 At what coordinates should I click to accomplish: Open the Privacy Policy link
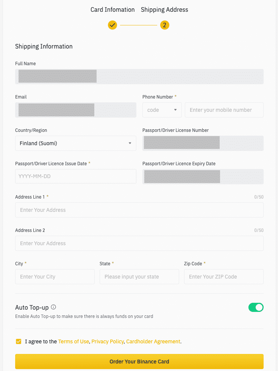pos(108,342)
